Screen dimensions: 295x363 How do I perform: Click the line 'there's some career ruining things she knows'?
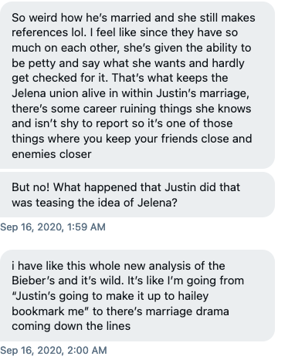[131, 109]
